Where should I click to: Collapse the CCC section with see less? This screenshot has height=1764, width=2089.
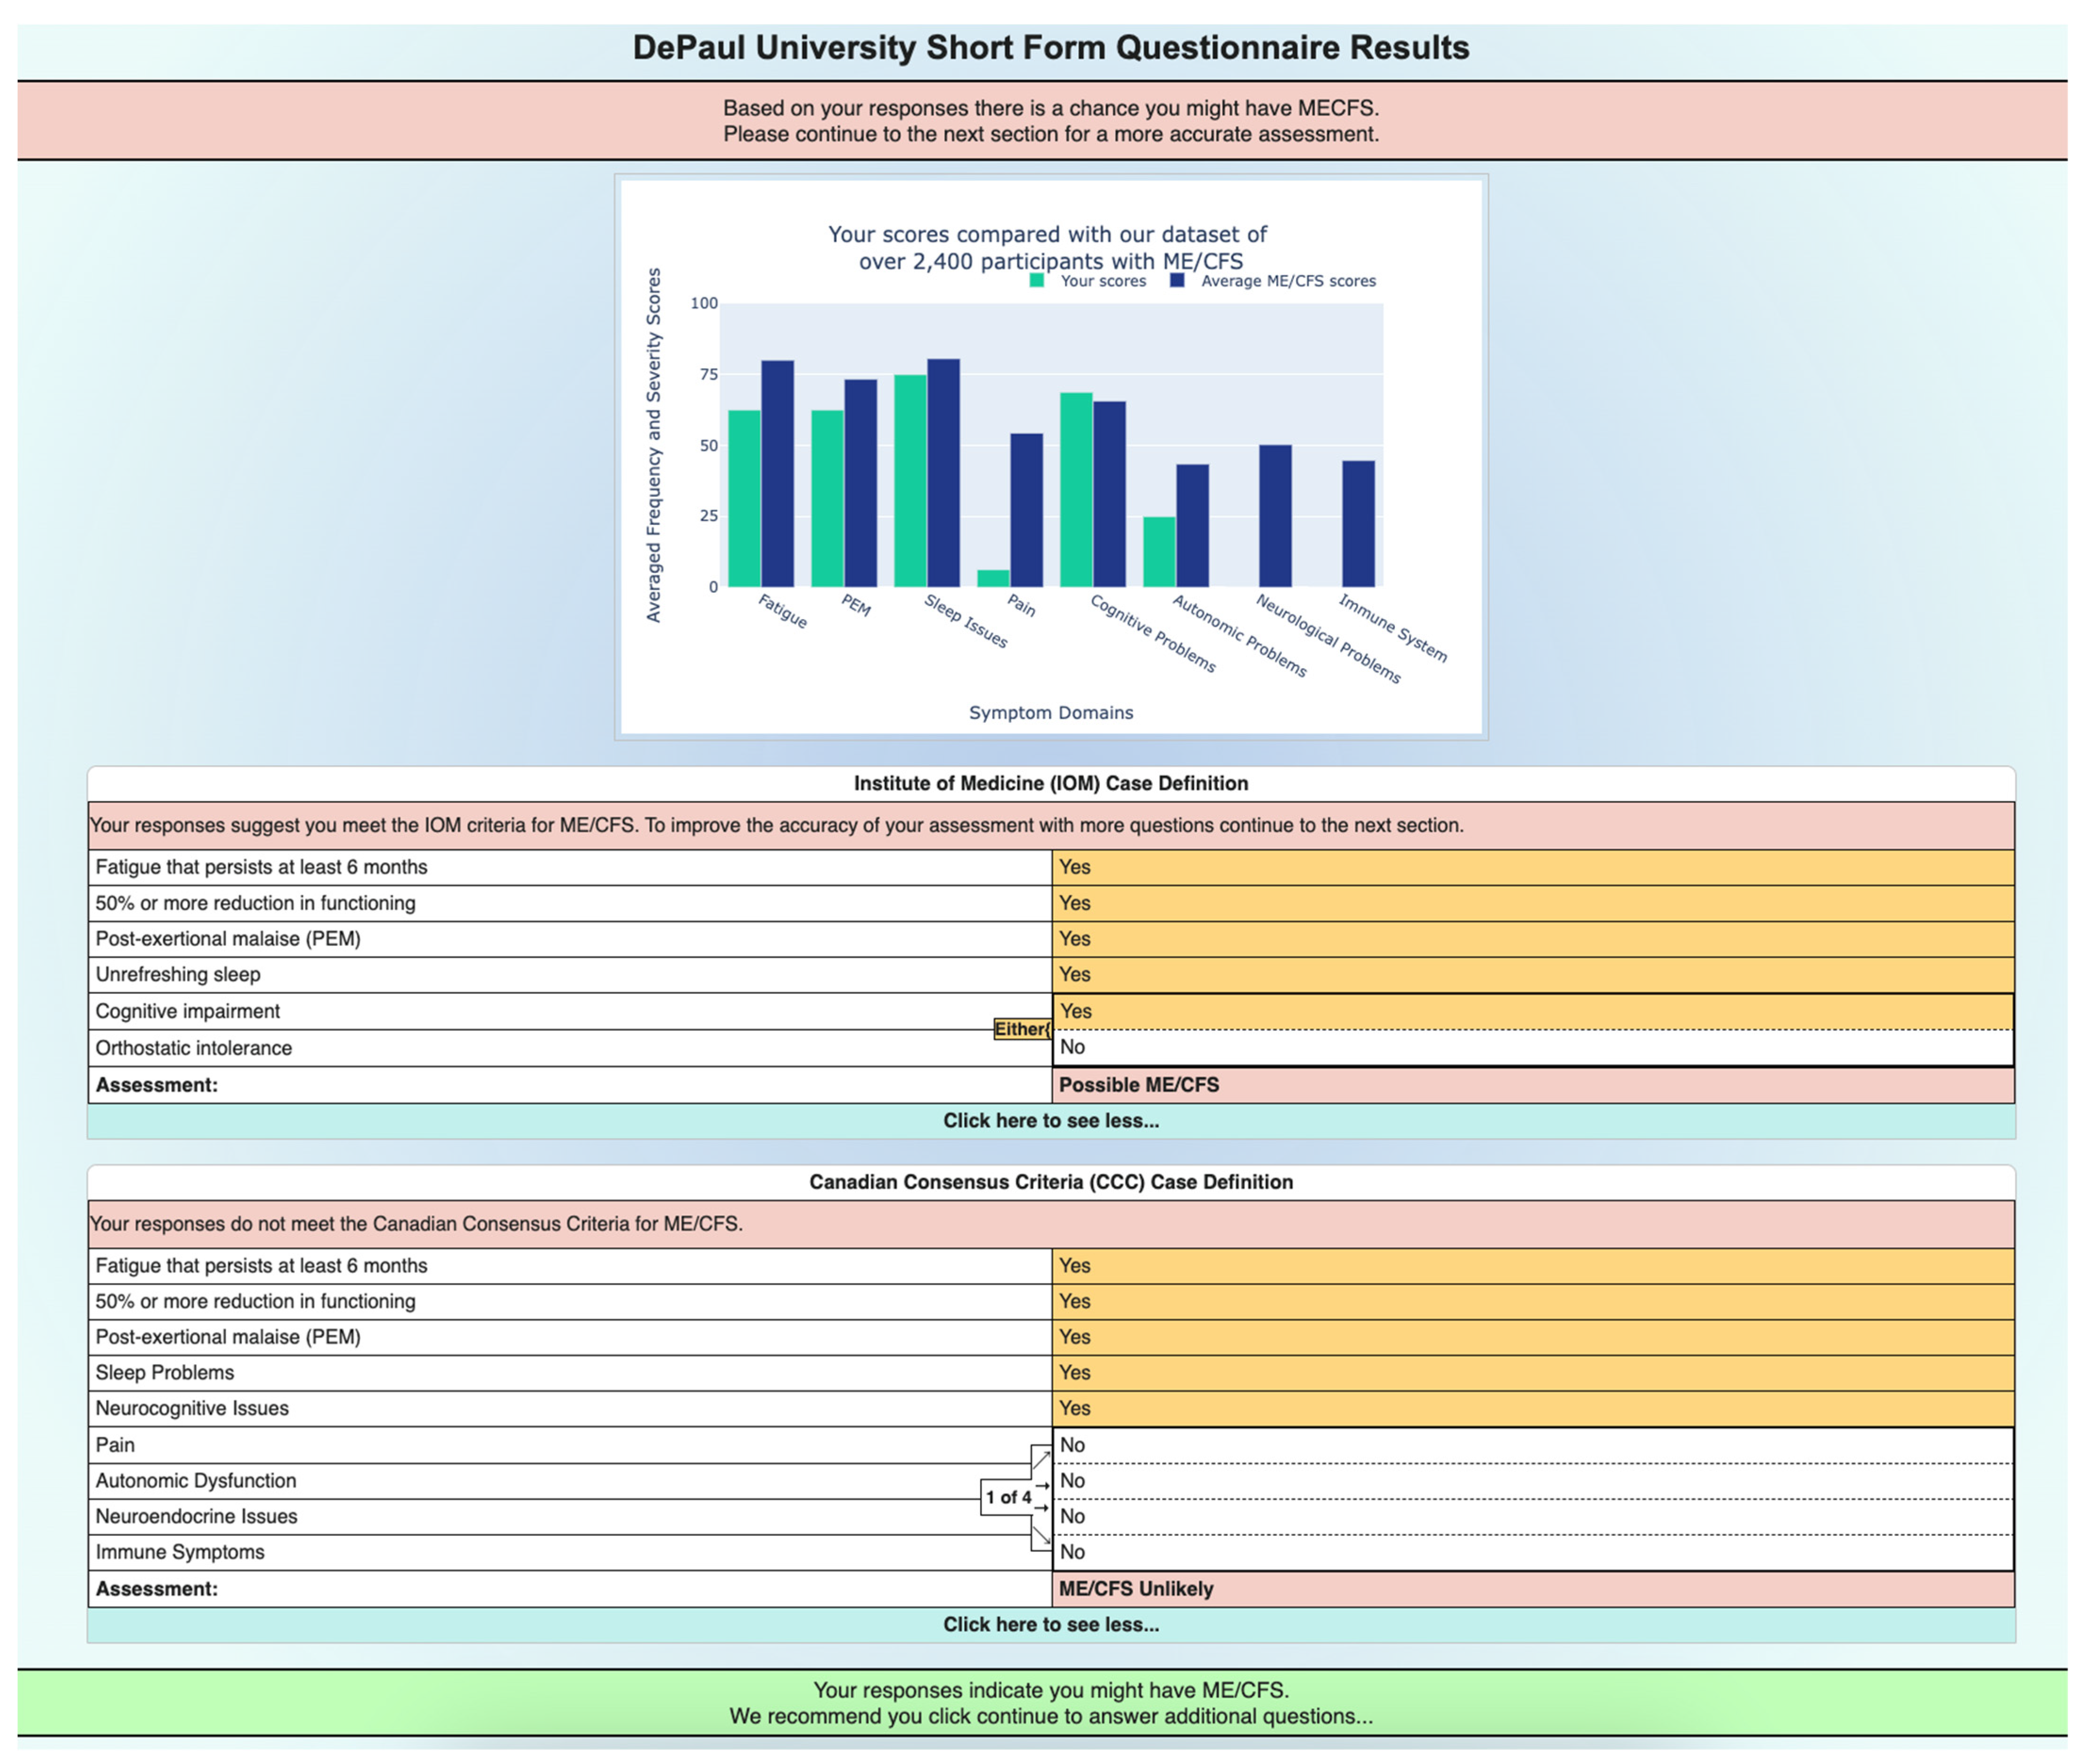click(x=1050, y=1624)
